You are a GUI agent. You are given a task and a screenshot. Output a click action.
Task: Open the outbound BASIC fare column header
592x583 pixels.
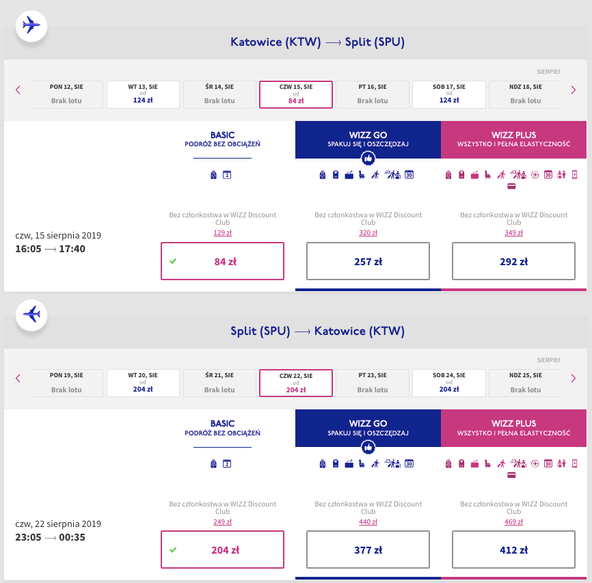[222, 139]
